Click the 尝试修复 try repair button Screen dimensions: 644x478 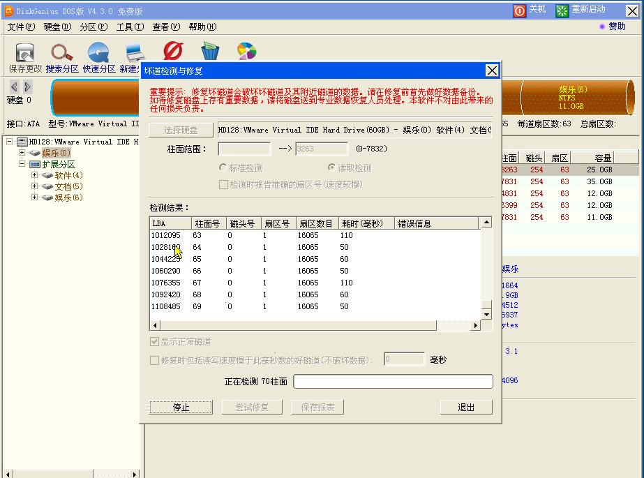click(x=252, y=407)
